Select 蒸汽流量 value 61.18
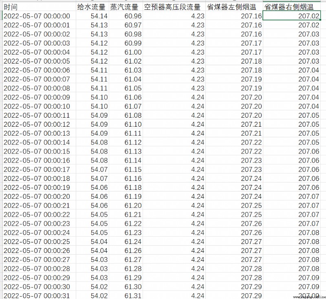This screenshot has height=299, width=326. click(x=126, y=187)
